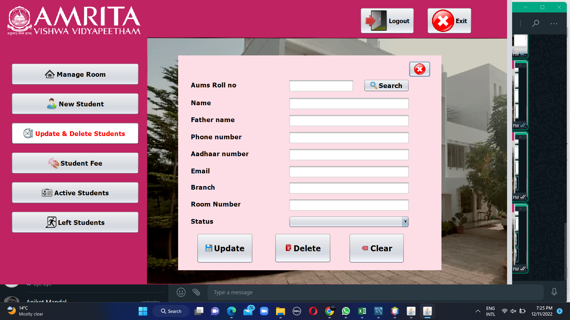This screenshot has height=320, width=570.
Task: Click into the Room Number field
Action: click(349, 205)
